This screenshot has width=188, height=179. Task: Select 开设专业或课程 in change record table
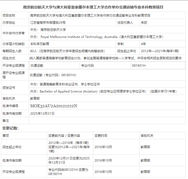(13, 172)
